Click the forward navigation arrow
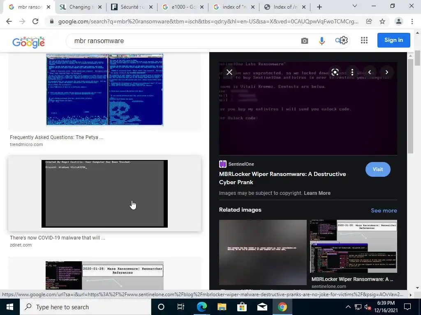Viewport: 421px width, 315px height. click(x=22, y=21)
